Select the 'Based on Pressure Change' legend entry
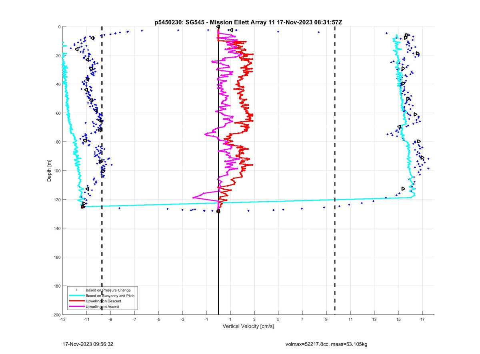This screenshot has height=354, width=480. point(108,290)
